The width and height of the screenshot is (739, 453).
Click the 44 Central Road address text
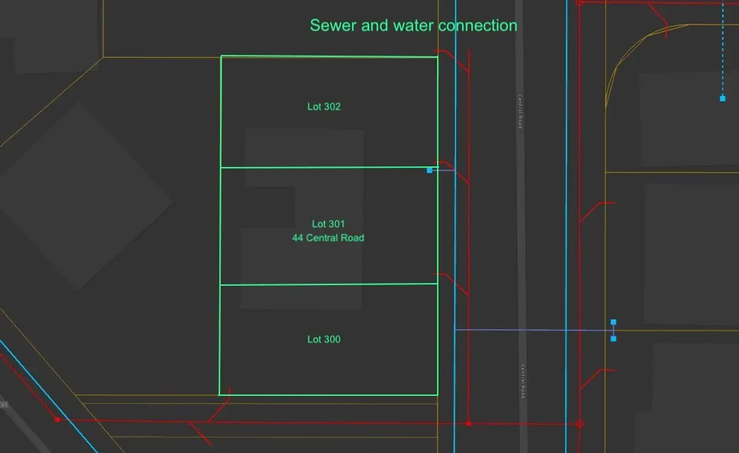[x=328, y=238]
